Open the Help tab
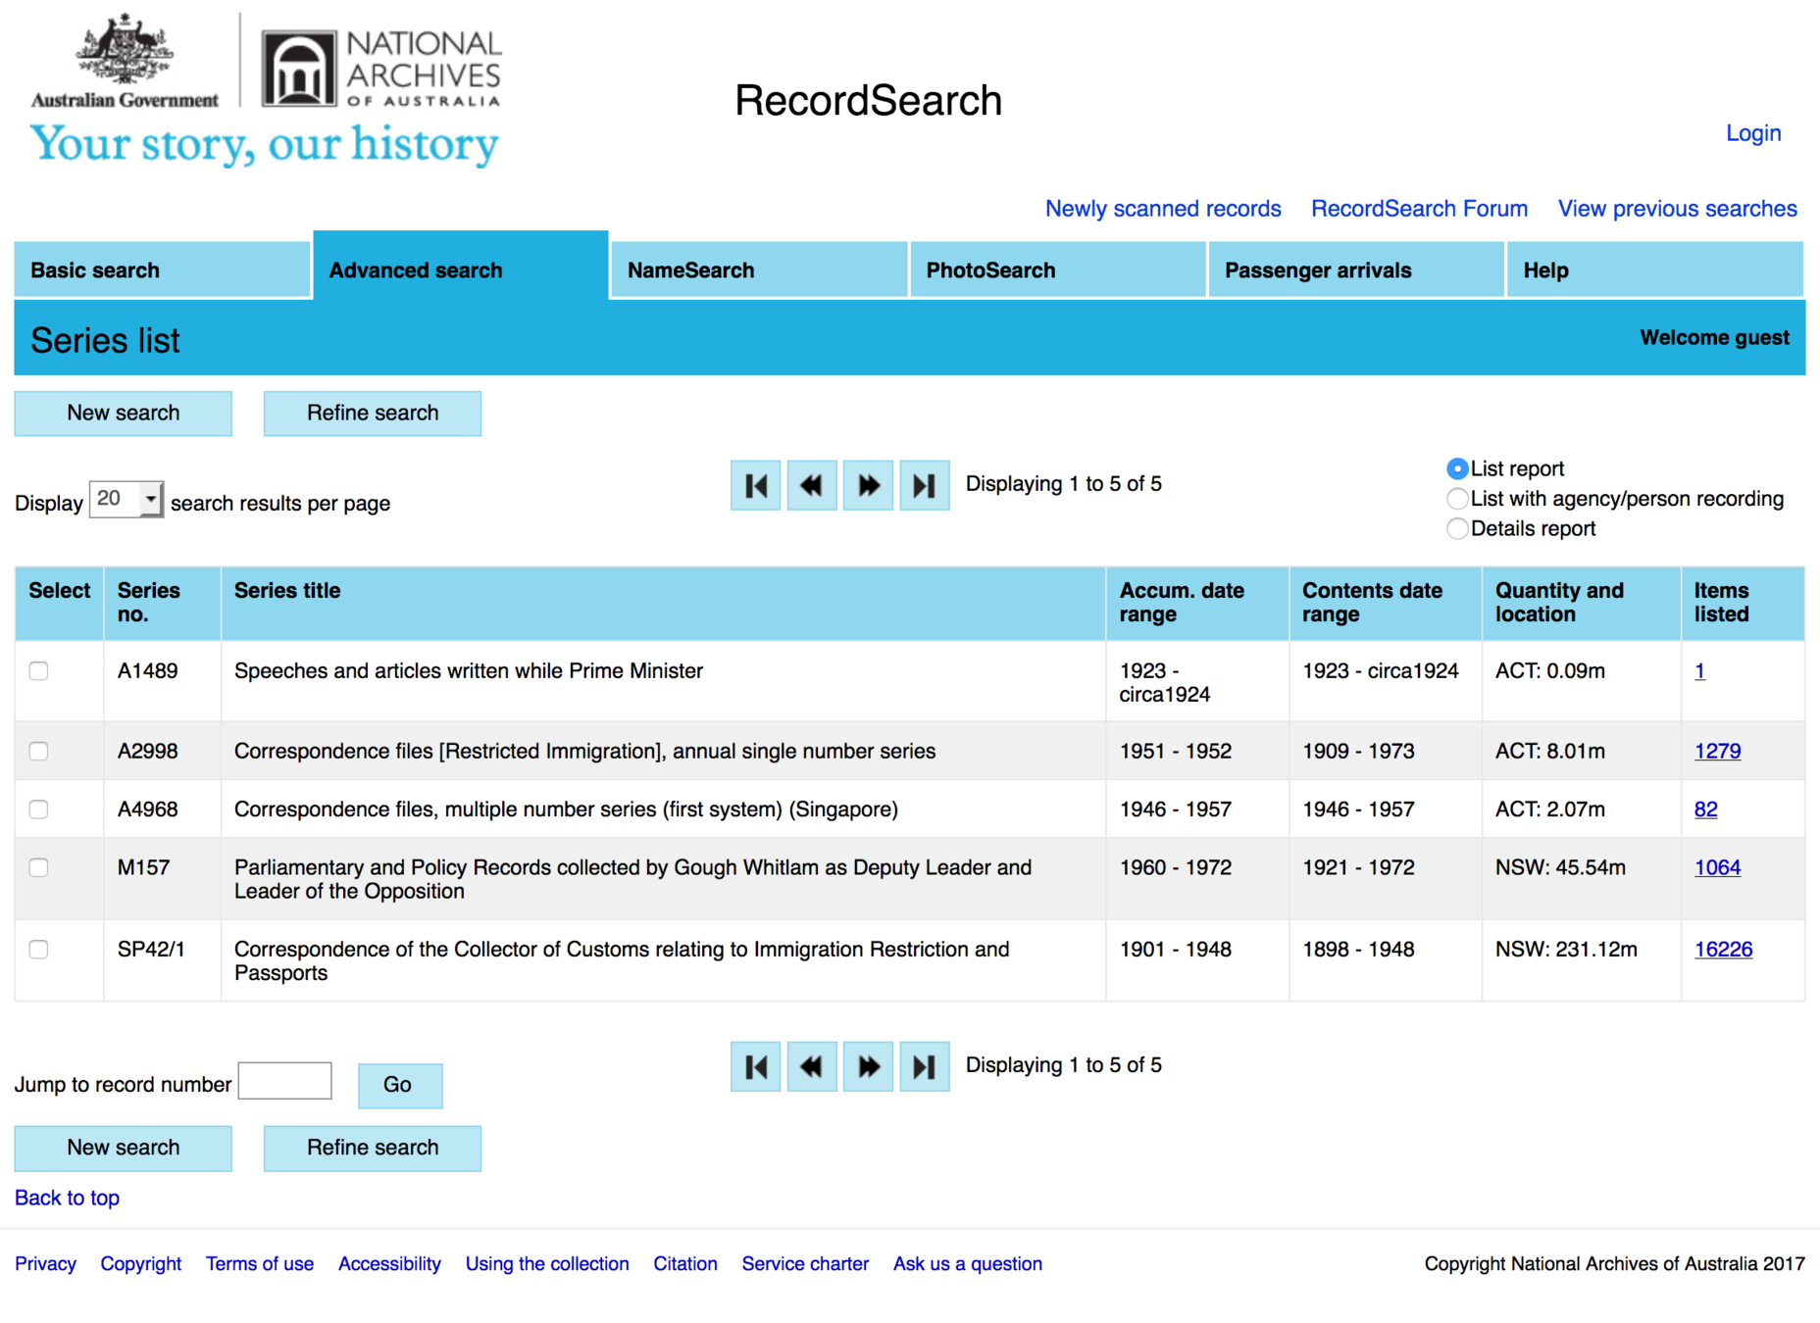 click(1655, 270)
